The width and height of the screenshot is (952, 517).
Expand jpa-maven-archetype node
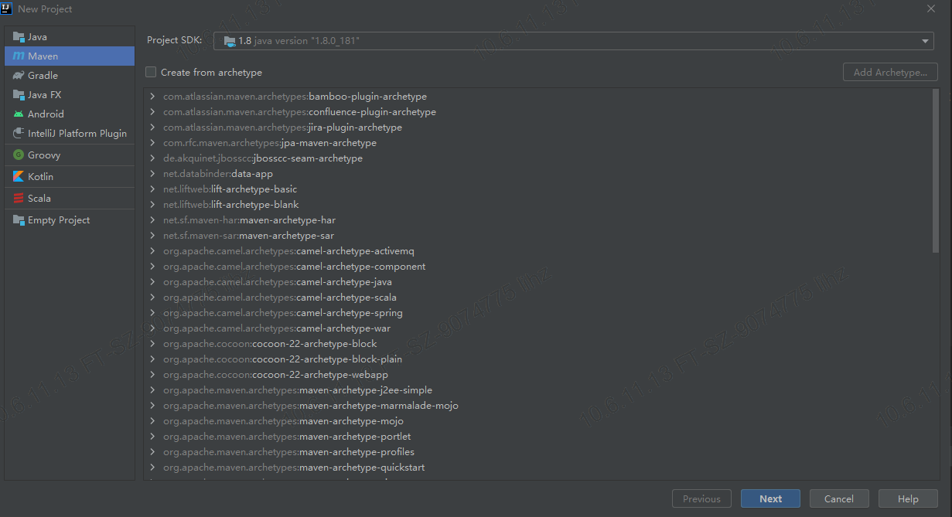[x=153, y=143]
